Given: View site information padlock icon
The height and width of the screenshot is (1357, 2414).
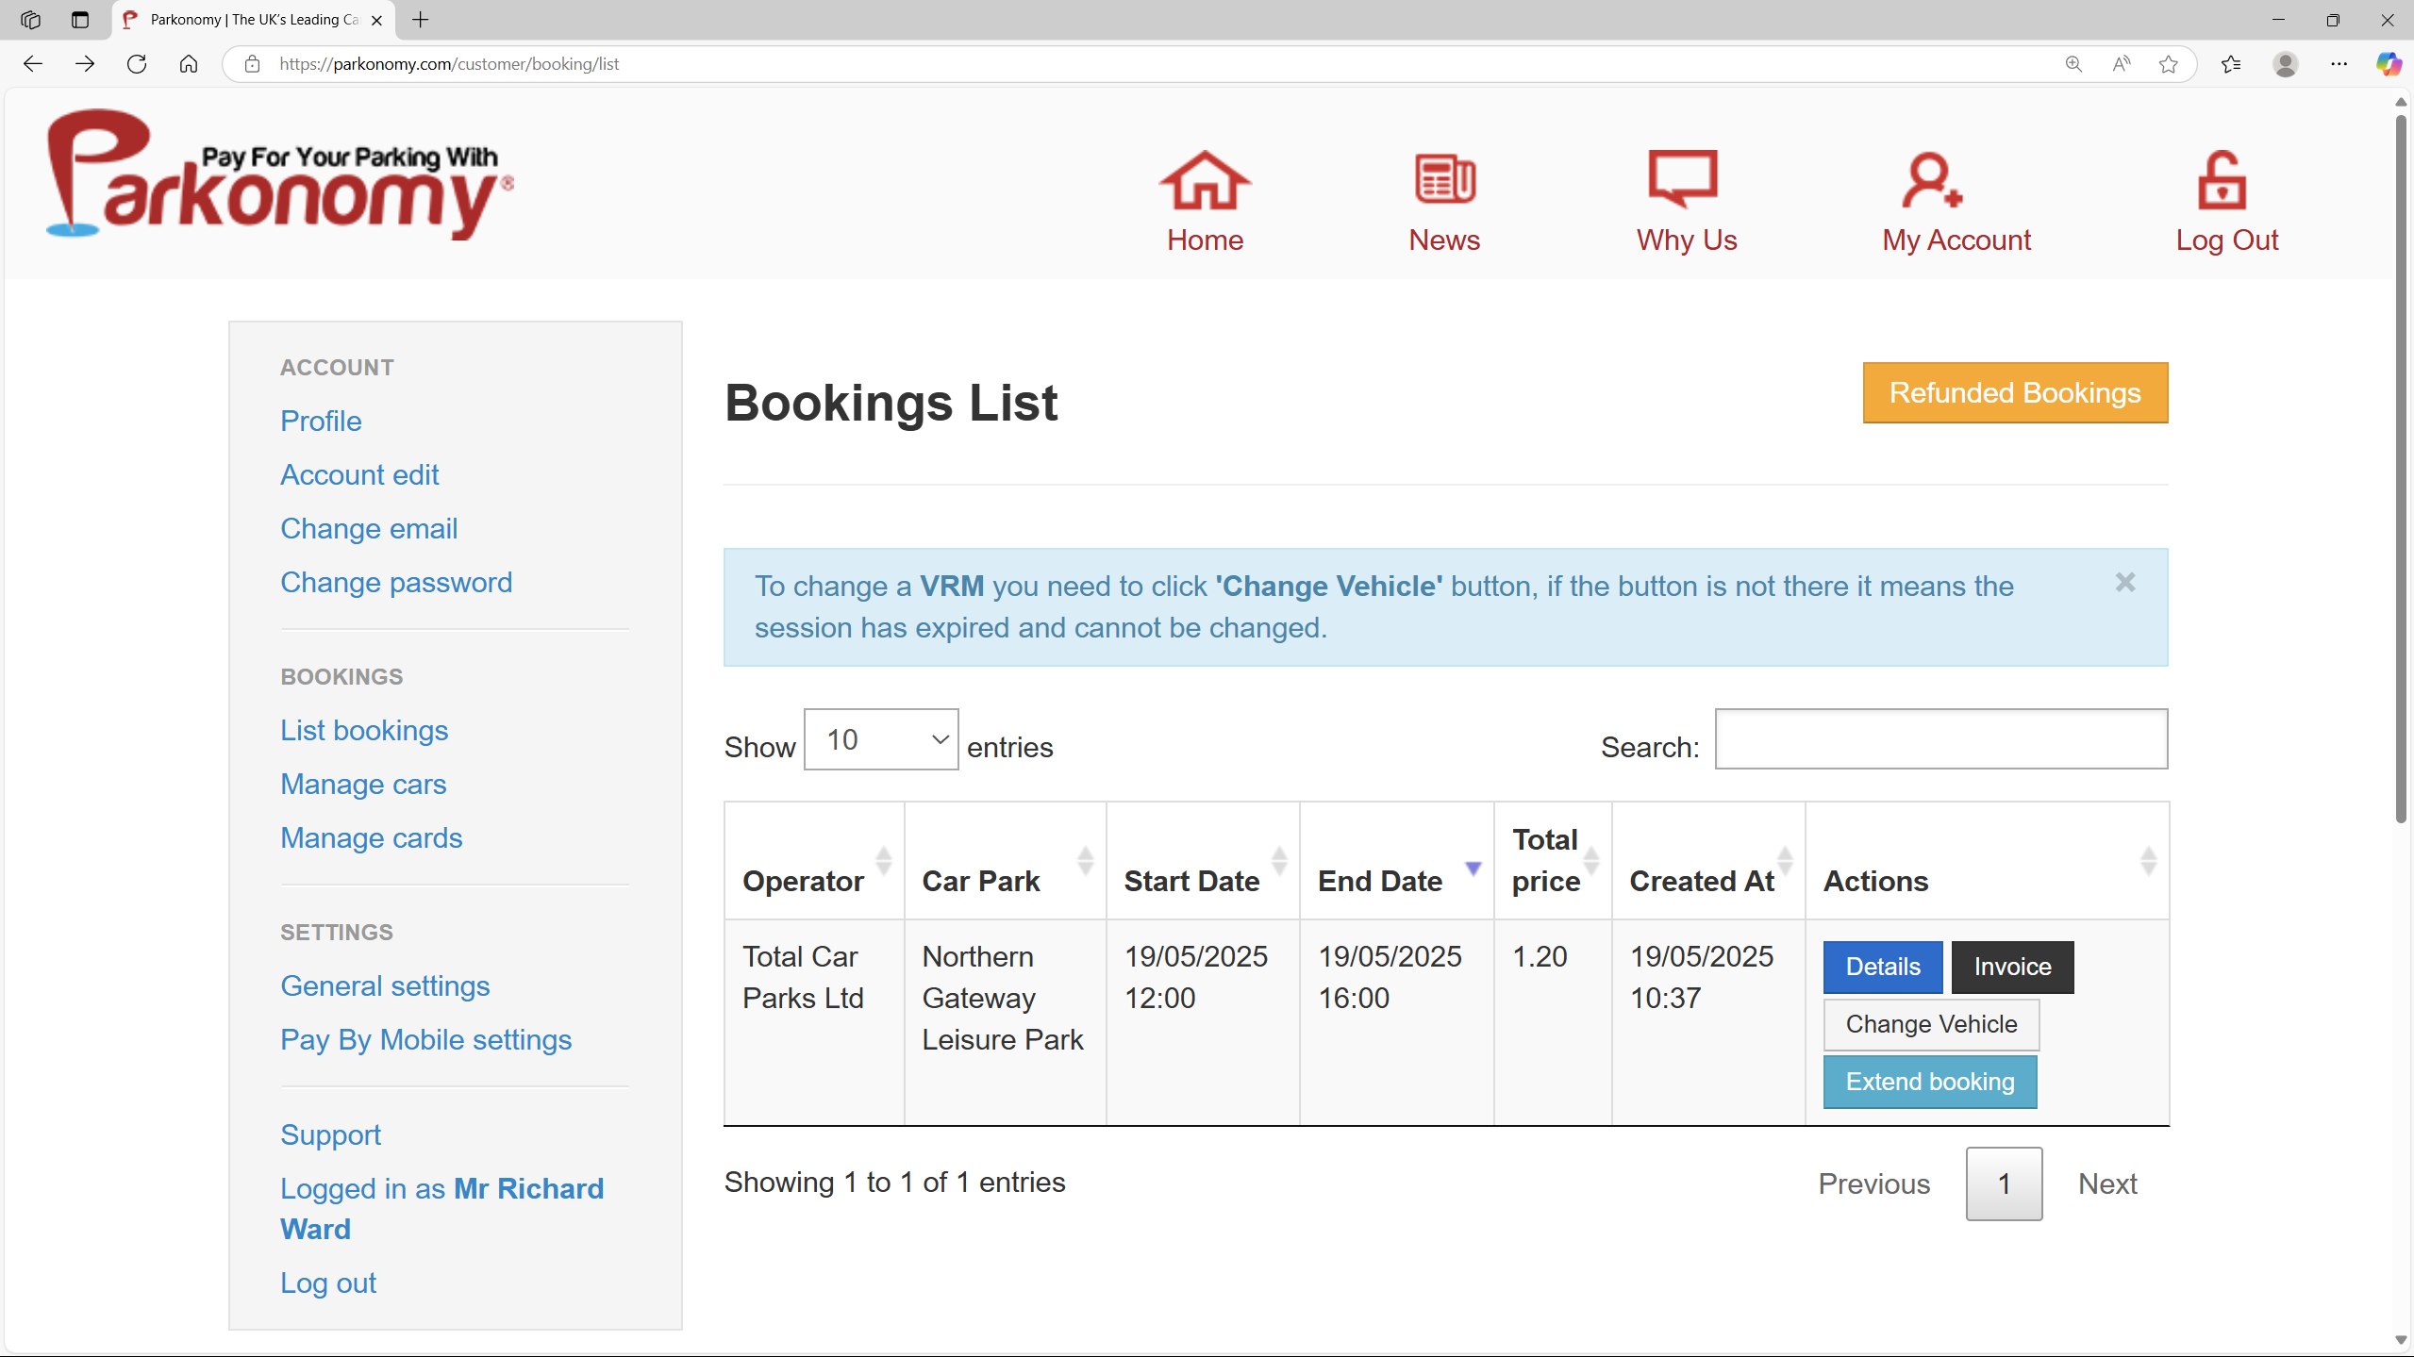Looking at the screenshot, I should click(252, 64).
